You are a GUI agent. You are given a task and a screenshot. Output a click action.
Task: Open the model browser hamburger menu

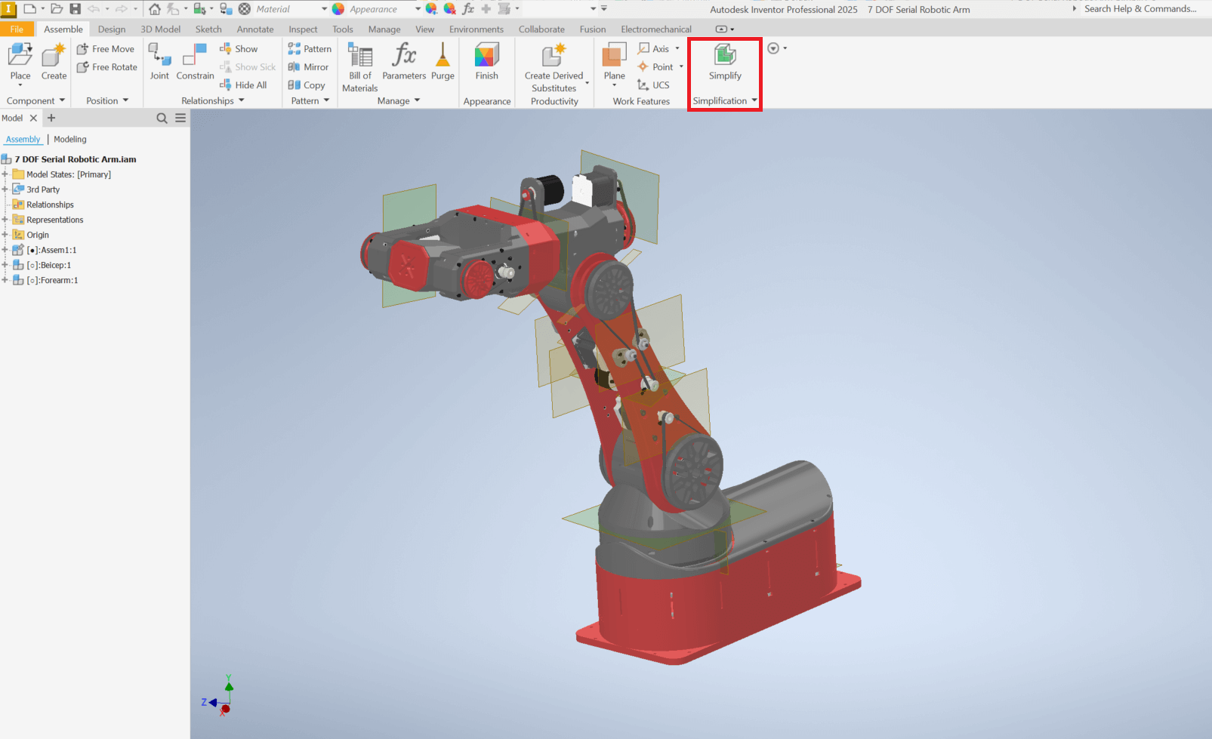pyautogui.click(x=180, y=119)
